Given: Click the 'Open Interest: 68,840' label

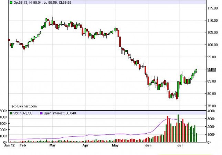Looking at the screenshot, I should coord(60,113).
